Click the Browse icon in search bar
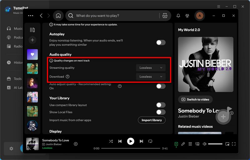Image resolution: width=250 pixels, height=160 pixels. [165, 16]
